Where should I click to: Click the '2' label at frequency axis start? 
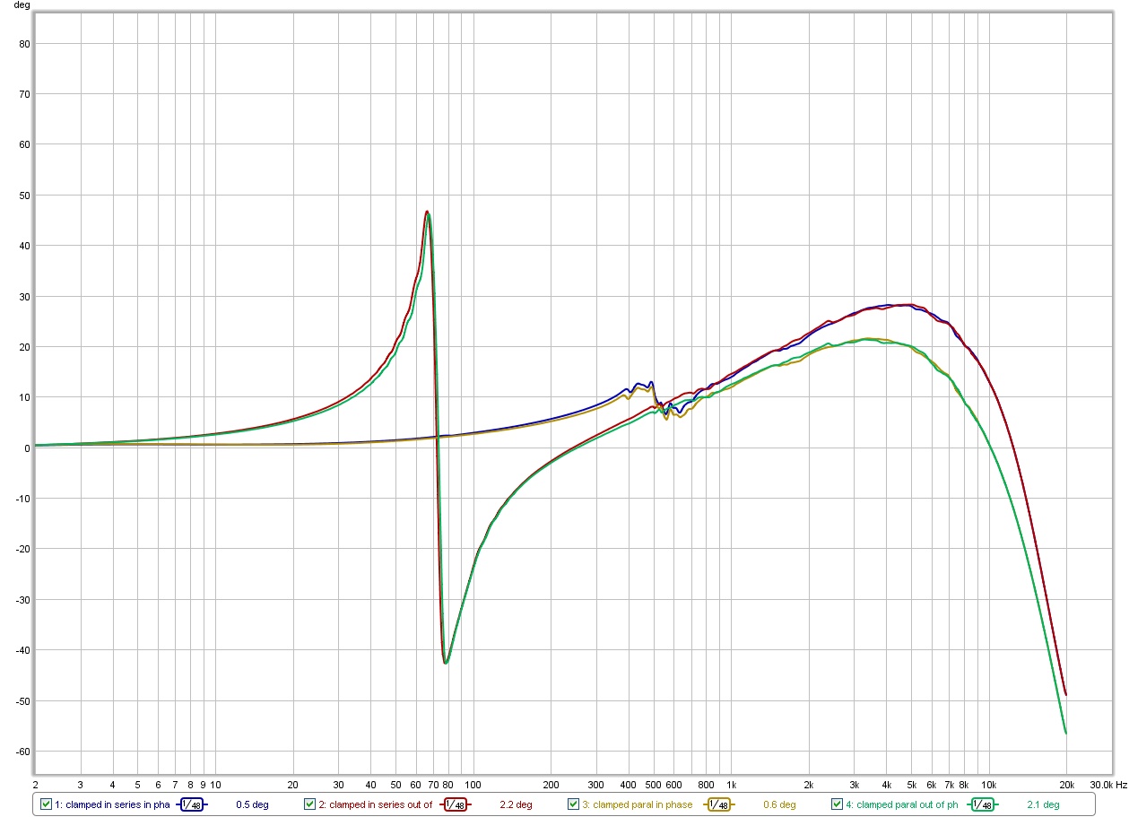[x=35, y=784]
